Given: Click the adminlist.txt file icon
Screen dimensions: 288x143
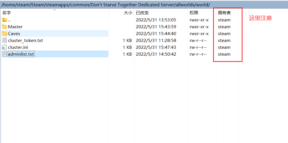Looking at the screenshot, I should point(5,54).
